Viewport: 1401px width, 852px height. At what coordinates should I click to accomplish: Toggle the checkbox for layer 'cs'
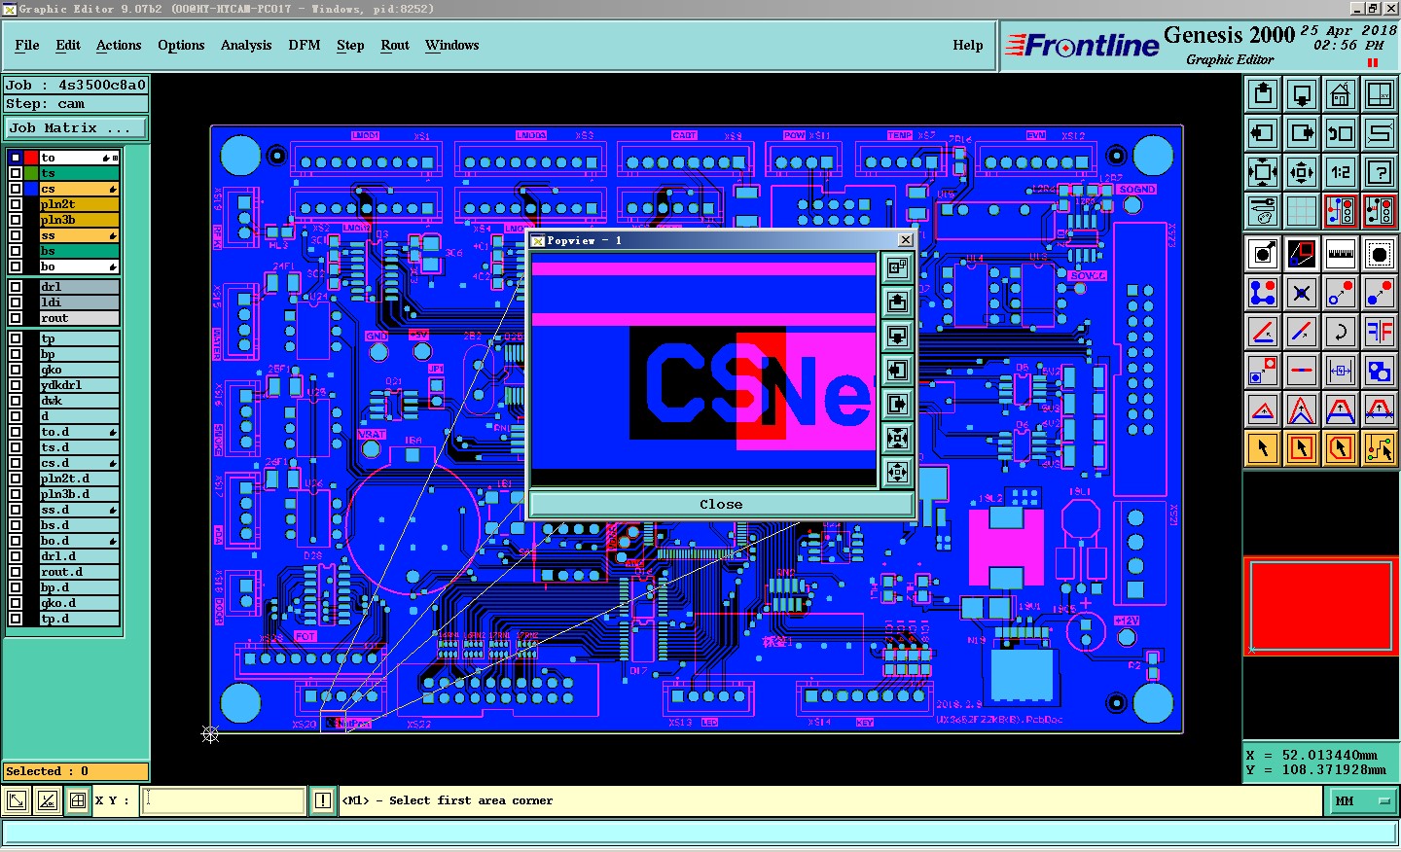[x=16, y=189]
